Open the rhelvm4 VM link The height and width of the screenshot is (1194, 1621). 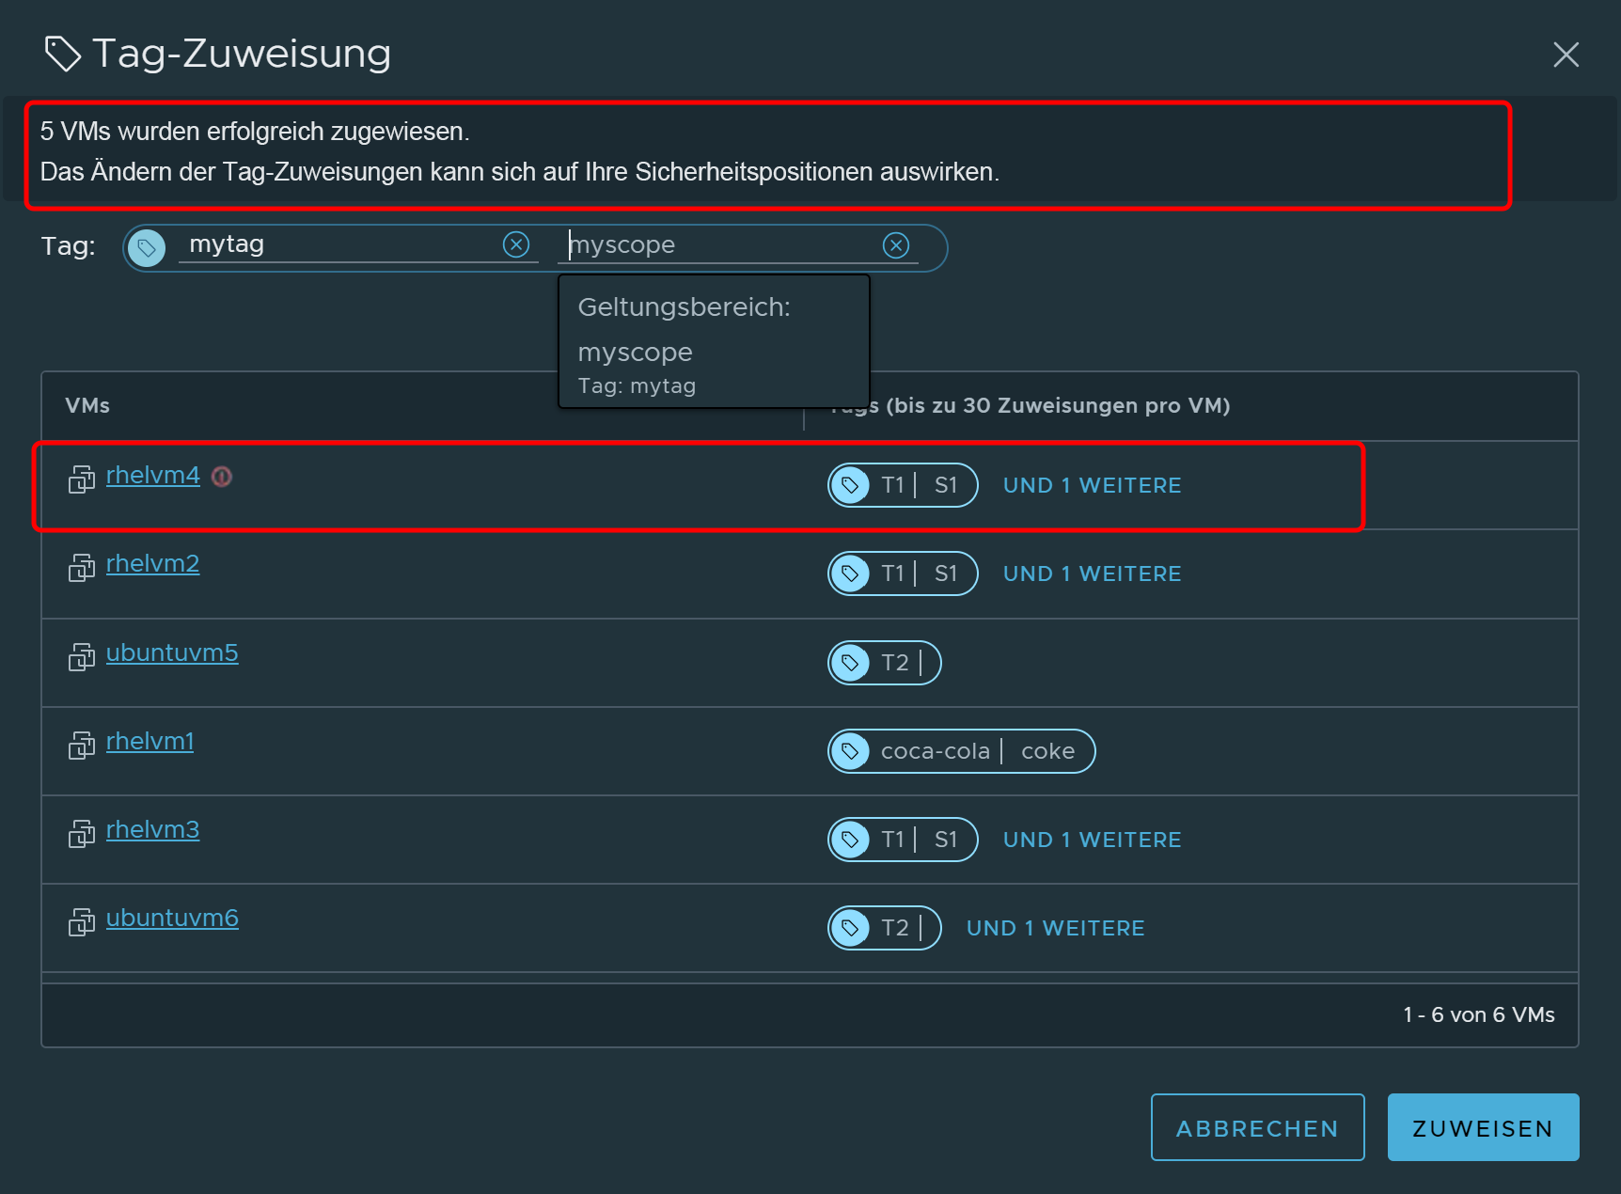[153, 476]
